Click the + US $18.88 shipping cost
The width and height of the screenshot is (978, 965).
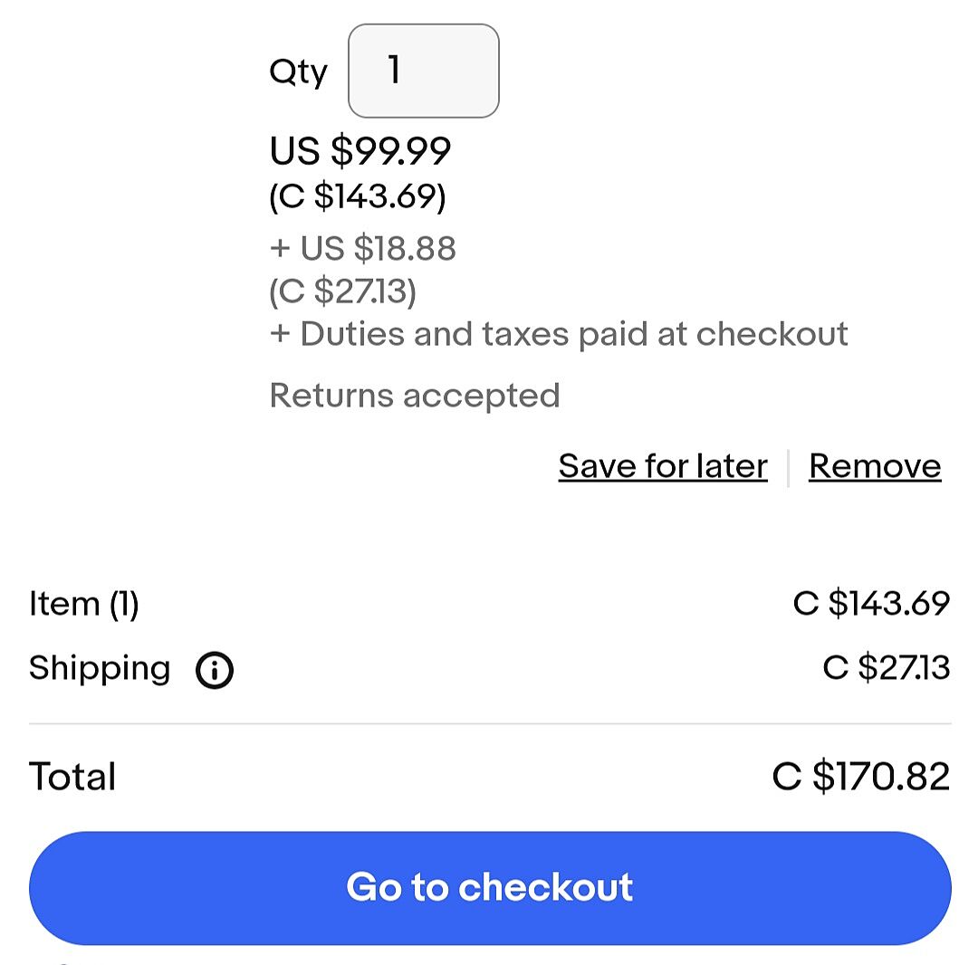click(x=363, y=248)
